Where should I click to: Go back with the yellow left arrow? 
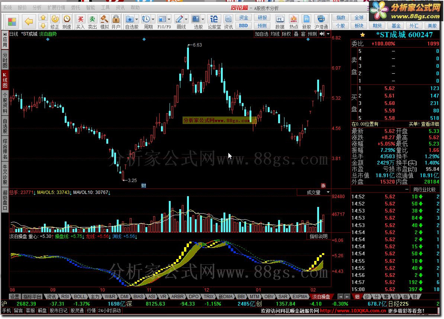pyautogui.click(x=29, y=21)
